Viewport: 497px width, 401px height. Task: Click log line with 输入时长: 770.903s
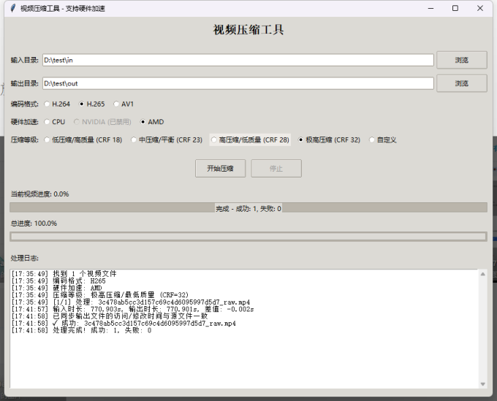pos(132,309)
